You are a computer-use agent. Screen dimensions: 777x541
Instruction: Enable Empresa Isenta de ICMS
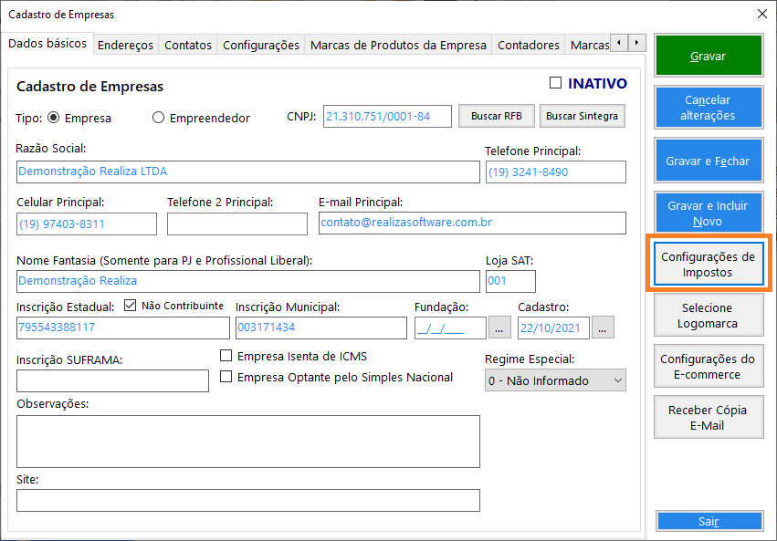click(226, 356)
